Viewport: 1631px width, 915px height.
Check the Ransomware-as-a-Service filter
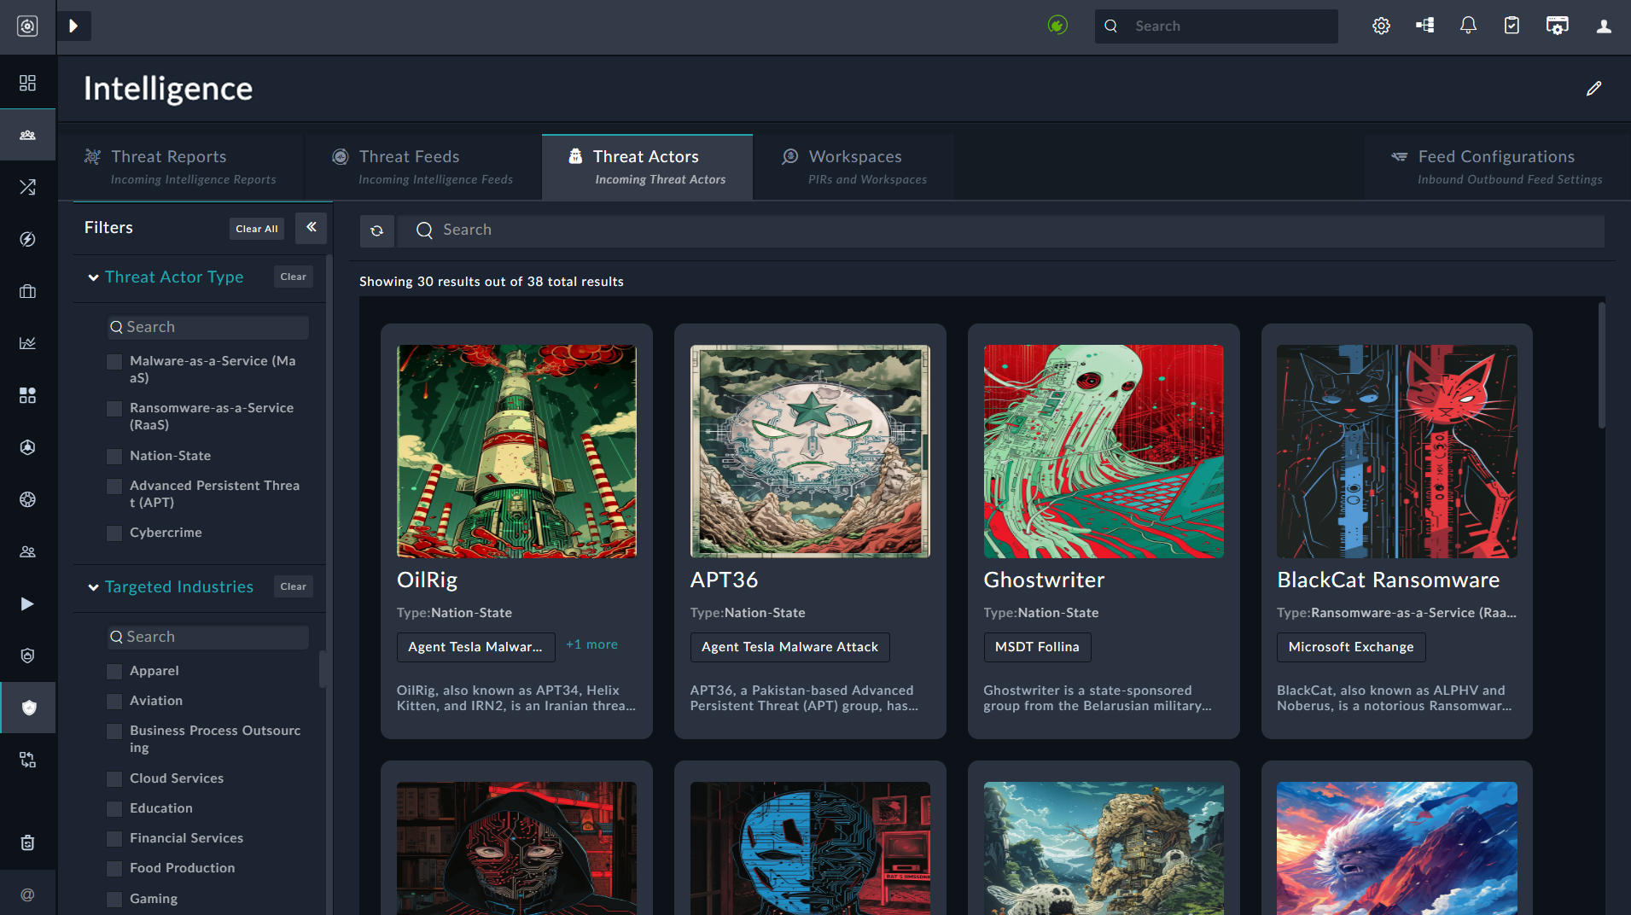point(114,409)
